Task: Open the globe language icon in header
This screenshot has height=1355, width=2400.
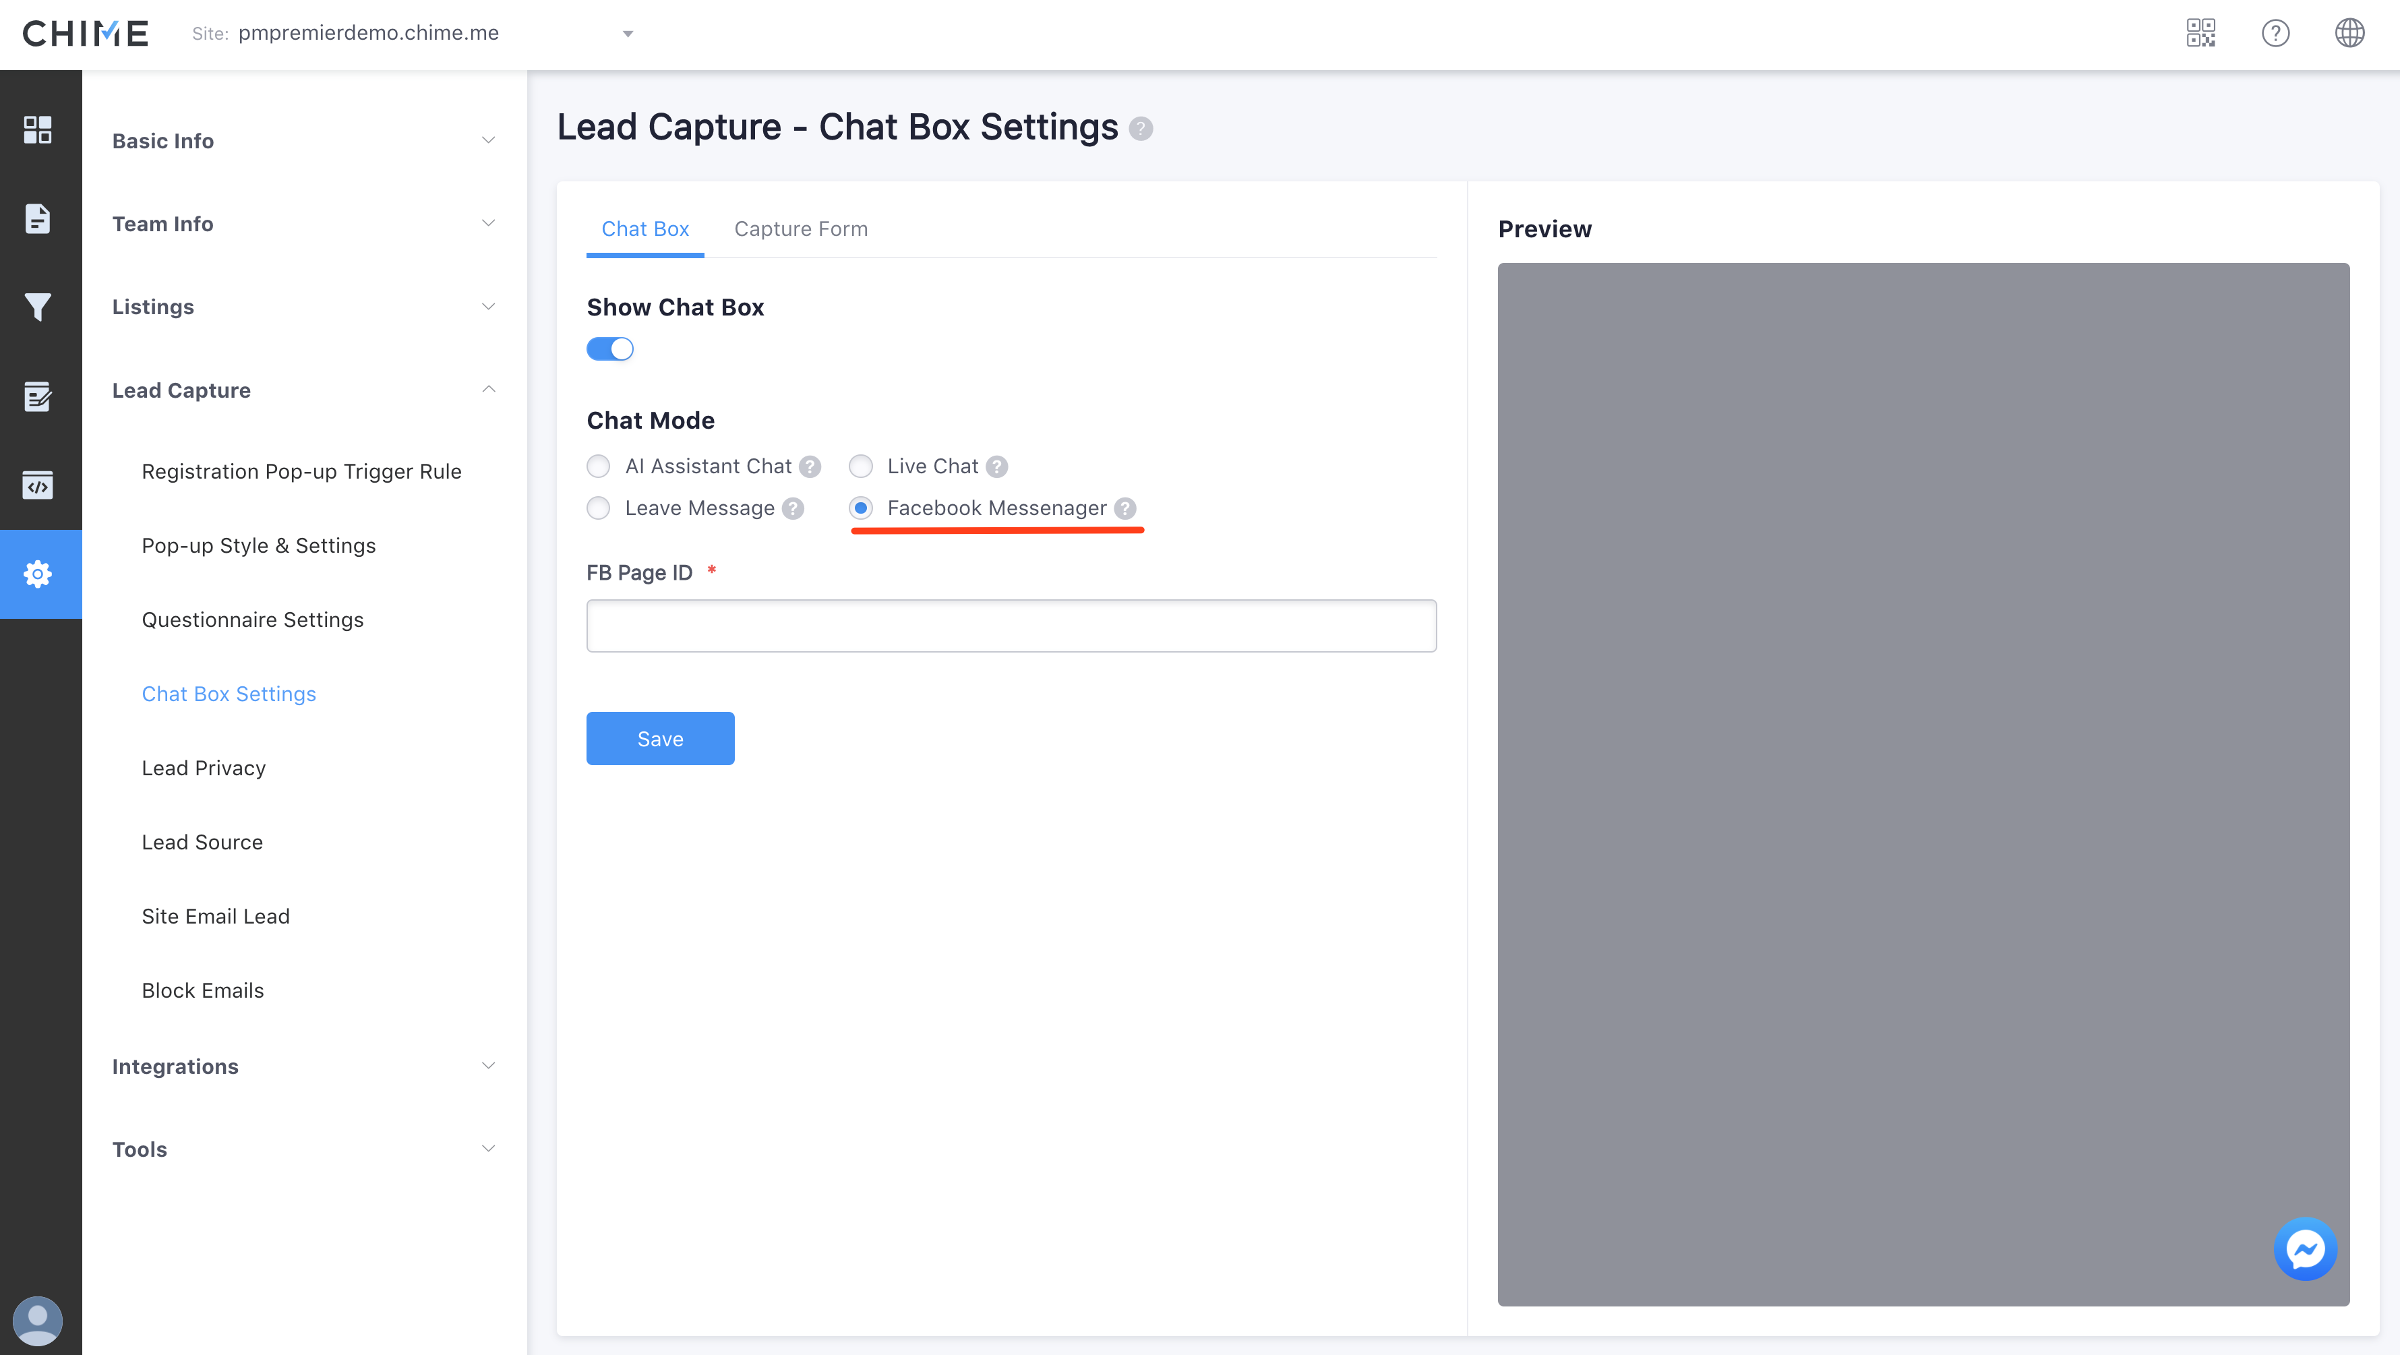Action: [x=2349, y=34]
